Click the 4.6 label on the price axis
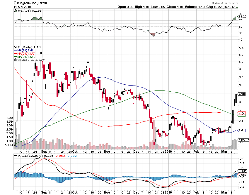249x195 pixels. pyautogui.click(x=241, y=77)
